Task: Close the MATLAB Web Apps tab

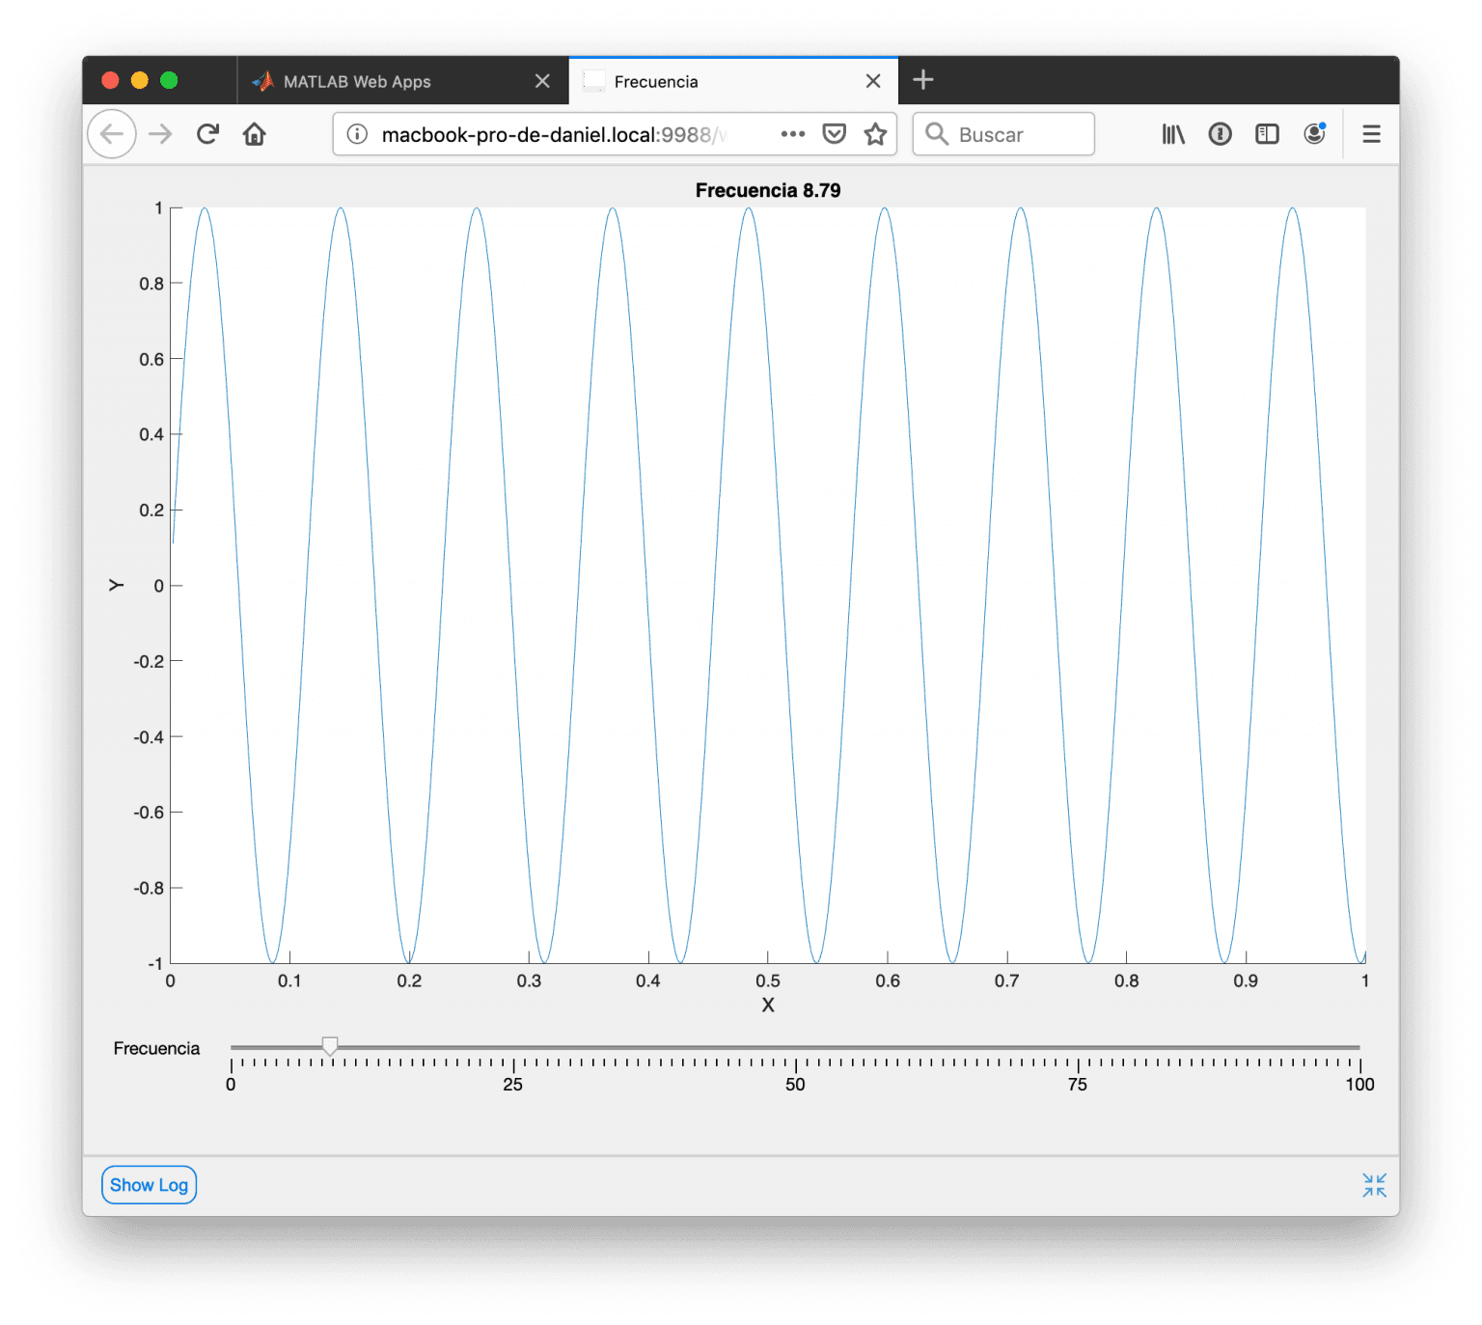Action: tap(542, 81)
